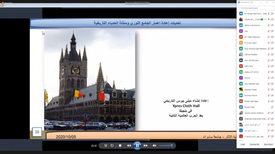275x154 pixels.
Task: Click Momtaz Hazim's MH avatar
Action: point(241,95)
